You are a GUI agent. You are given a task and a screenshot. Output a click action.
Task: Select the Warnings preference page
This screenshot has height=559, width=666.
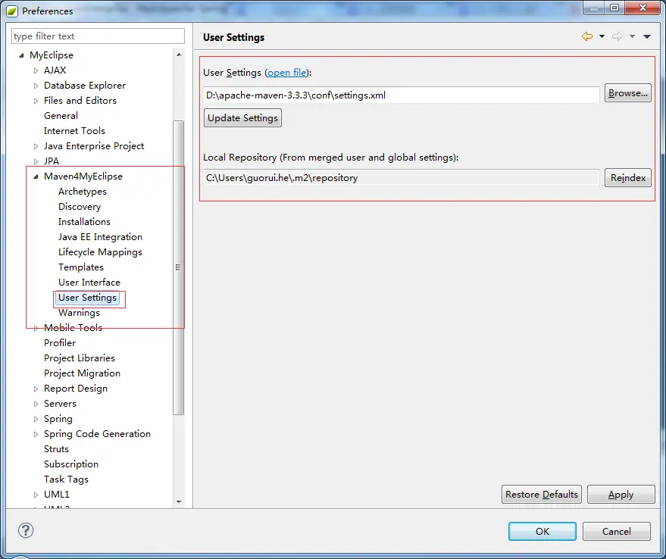[79, 313]
